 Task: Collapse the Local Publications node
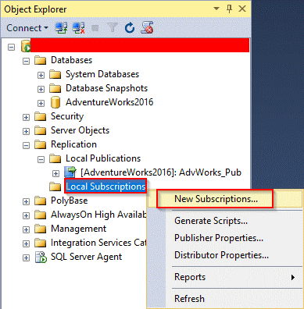click(x=41, y=160)
